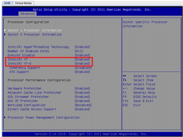Open the Virtual Media tab

[23, 3]
